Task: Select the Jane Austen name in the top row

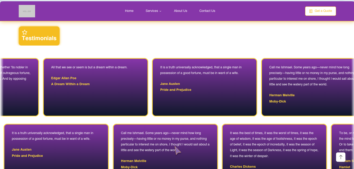Action: point(170,84)
